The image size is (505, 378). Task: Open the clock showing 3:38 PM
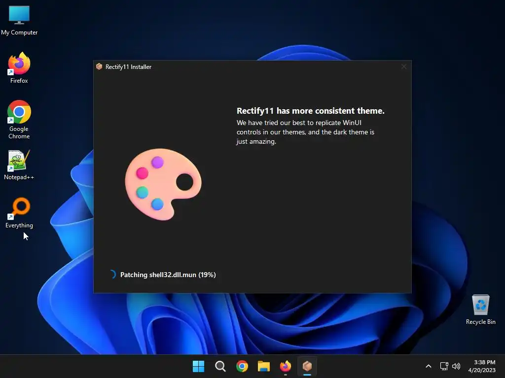coord(482,366)
